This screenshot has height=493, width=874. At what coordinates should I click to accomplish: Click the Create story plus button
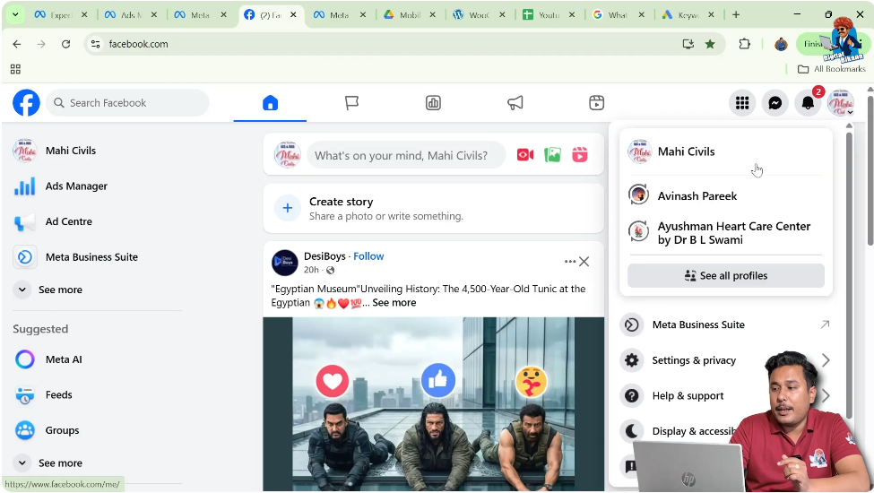point(288,208)
